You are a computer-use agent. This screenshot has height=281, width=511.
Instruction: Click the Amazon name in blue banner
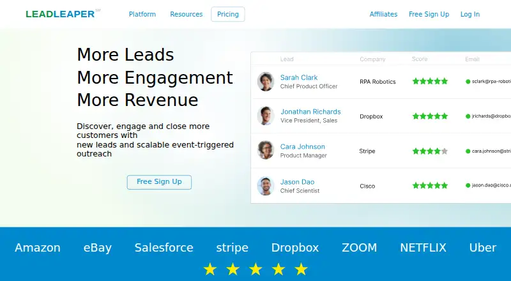coord(38,248)
